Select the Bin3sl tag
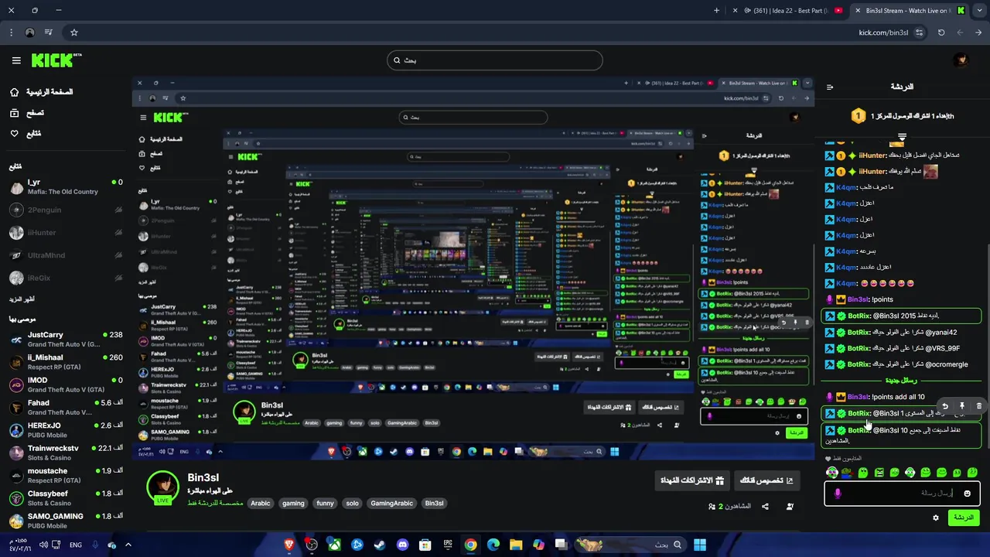 tap(434, 503)
